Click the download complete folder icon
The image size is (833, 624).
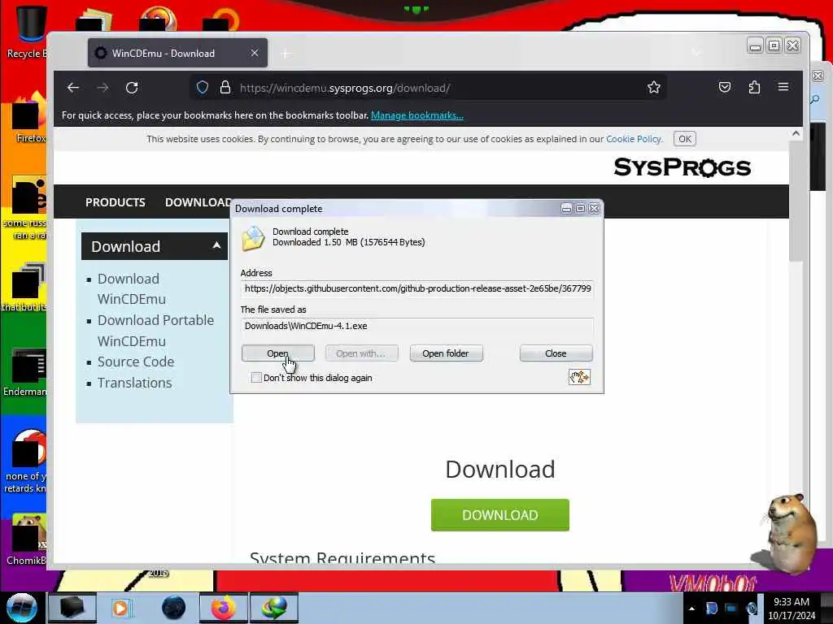[253, 238]
